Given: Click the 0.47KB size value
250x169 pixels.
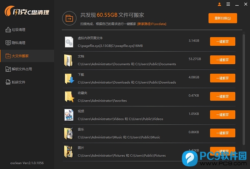Looking at the screenshot, I should pos(194,95).
